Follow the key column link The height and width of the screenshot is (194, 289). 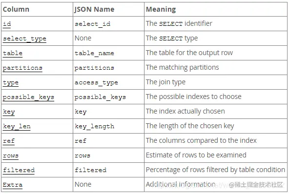[x=9, y=112]
